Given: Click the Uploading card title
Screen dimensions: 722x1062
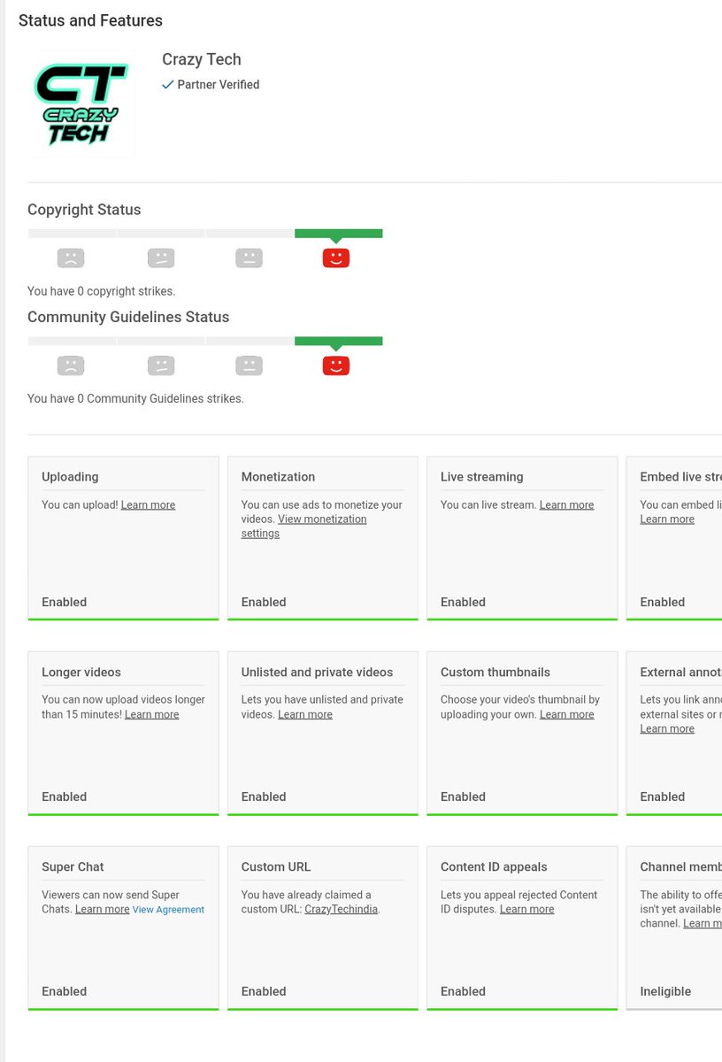Looking at the screenshot, I should click(70, 477).
